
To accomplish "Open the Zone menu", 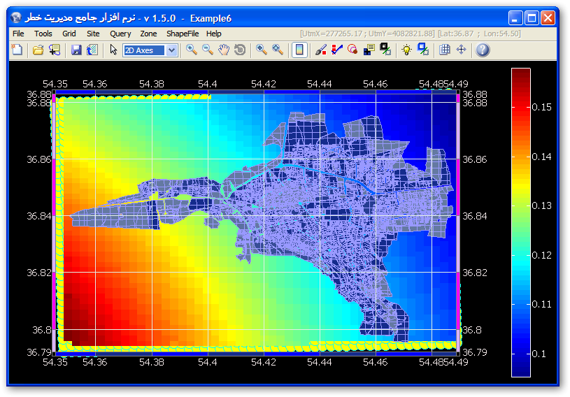I will point(148,34).
